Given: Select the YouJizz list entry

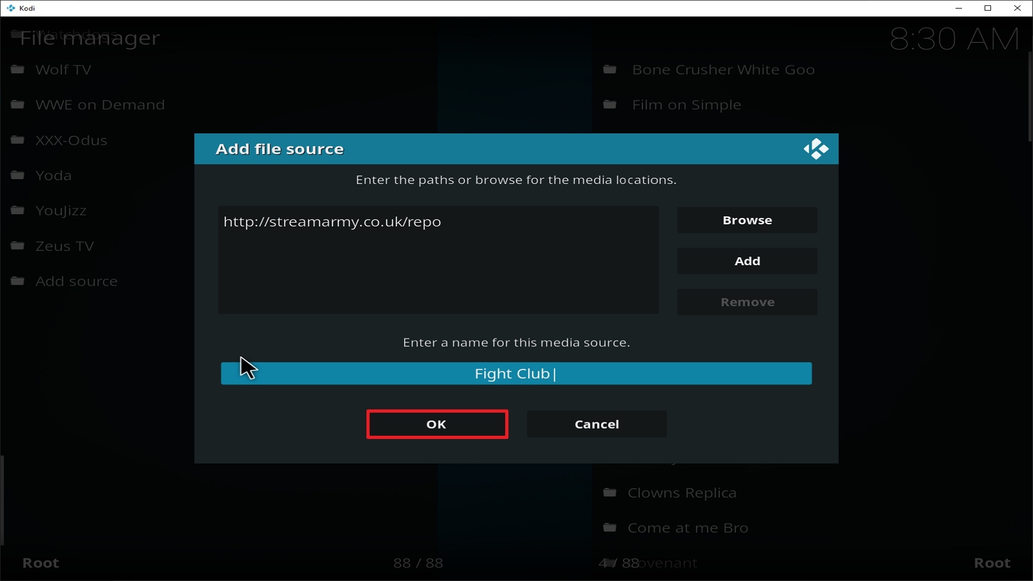Looking at the screenshot, I should pos(61,211).
